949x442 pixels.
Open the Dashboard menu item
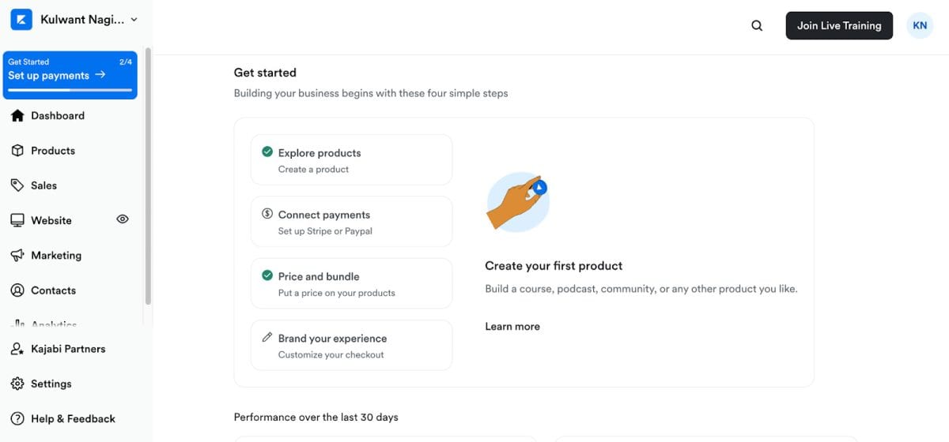pos(58,116)
